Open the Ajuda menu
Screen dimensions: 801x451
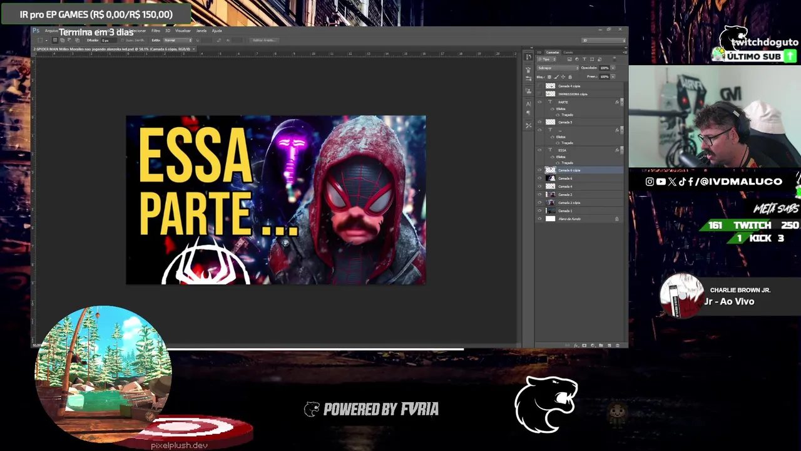point(217,30)
